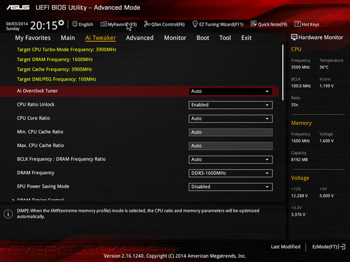Open the Tool tab
350x262 pixels.
pos(225,38)
